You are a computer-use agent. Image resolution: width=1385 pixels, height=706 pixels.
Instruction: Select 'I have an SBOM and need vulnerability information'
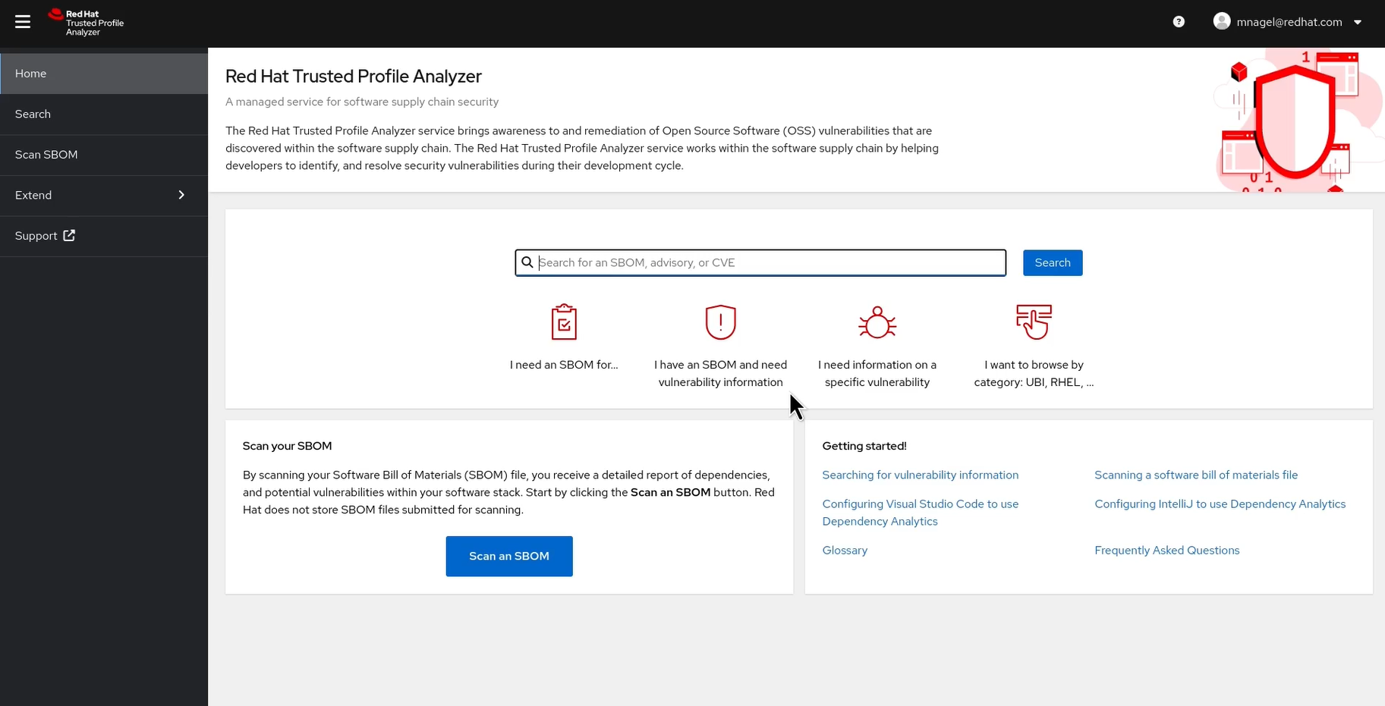coord(721,374)
